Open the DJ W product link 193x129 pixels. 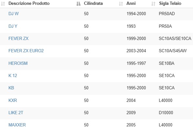coord(14,14)
